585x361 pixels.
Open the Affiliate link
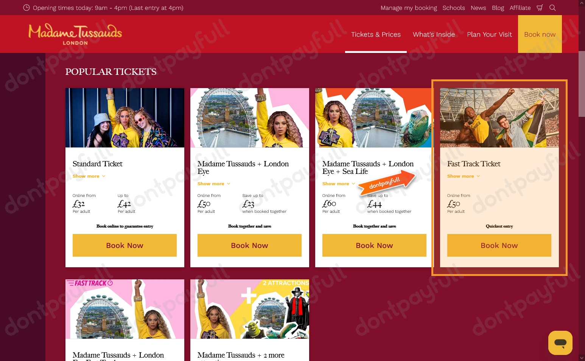point(520,8)
